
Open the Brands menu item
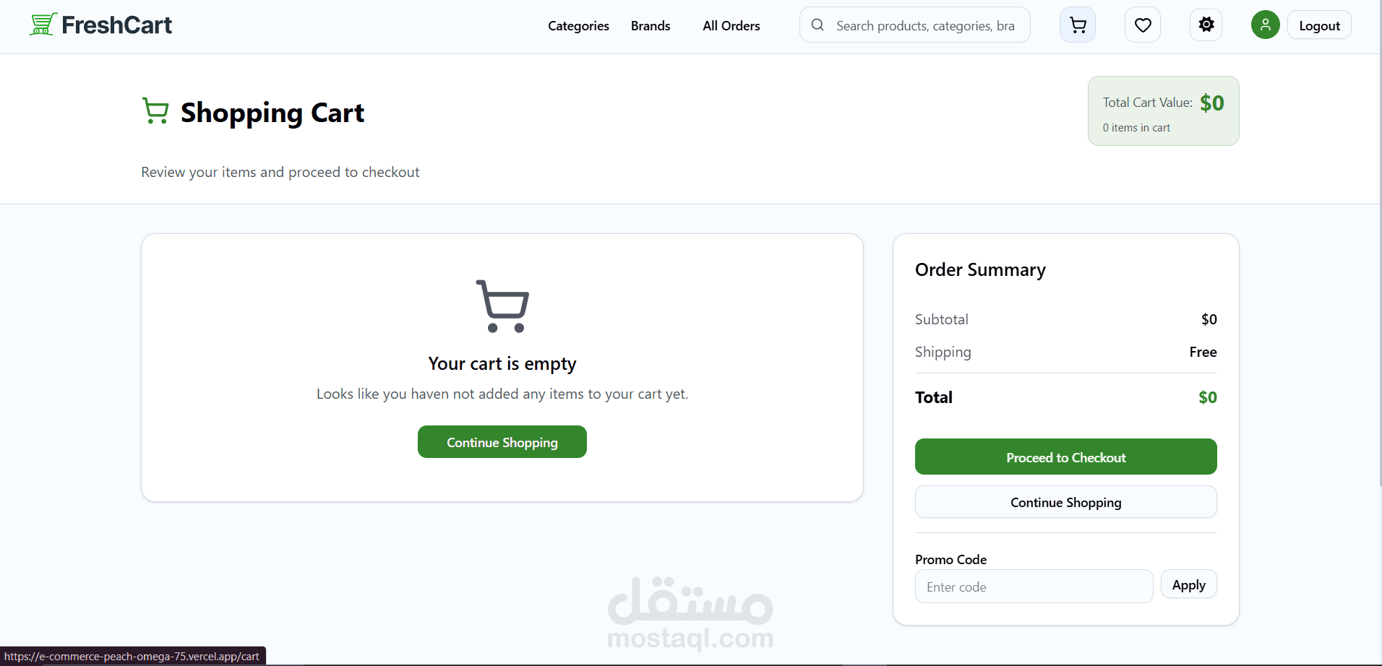coord(651,26)
